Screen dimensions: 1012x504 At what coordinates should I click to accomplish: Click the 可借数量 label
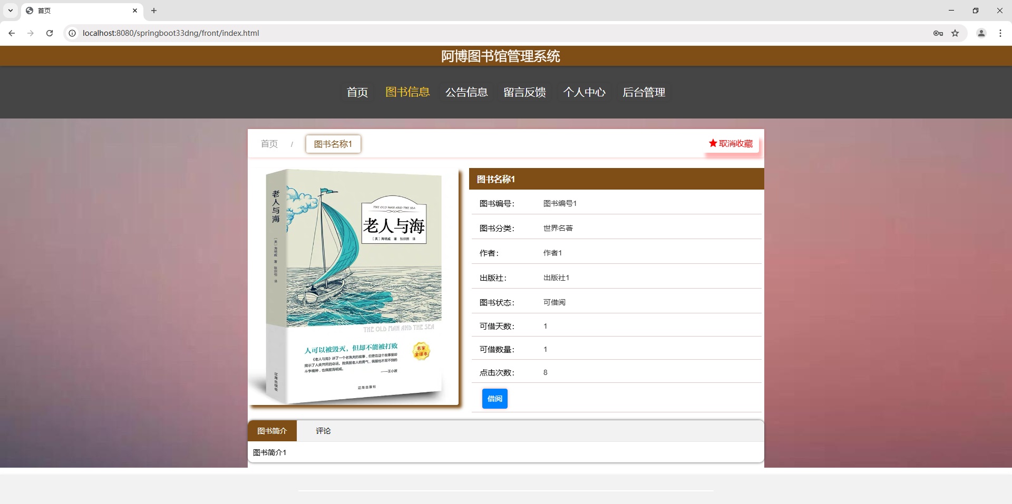497,349
